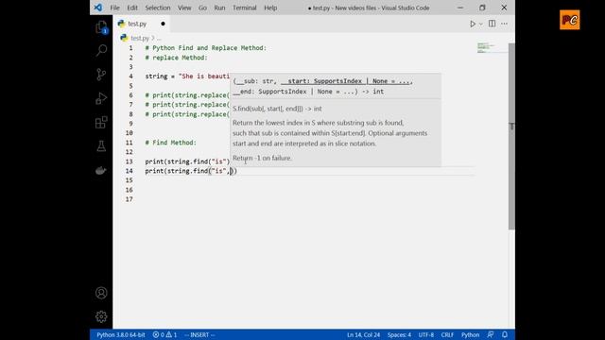Open the File menu
The height and width of the screenshot is (340, 605).
(114, 8)
